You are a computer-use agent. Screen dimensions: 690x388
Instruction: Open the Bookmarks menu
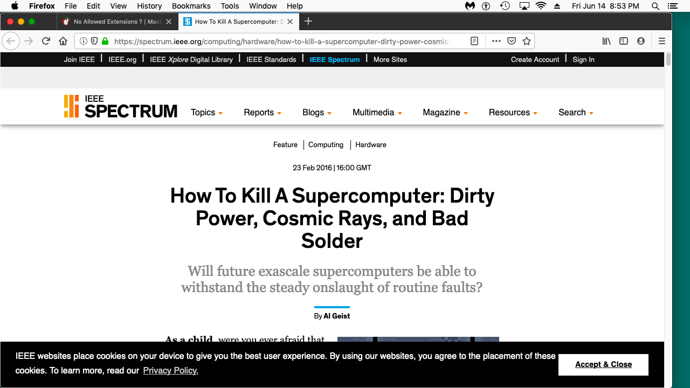pyautogui.click(x=191, y=6)
